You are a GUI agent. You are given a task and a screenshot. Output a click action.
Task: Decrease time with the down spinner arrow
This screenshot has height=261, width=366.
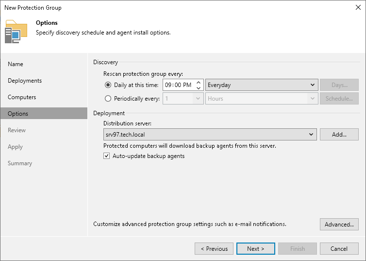(199, 88)
